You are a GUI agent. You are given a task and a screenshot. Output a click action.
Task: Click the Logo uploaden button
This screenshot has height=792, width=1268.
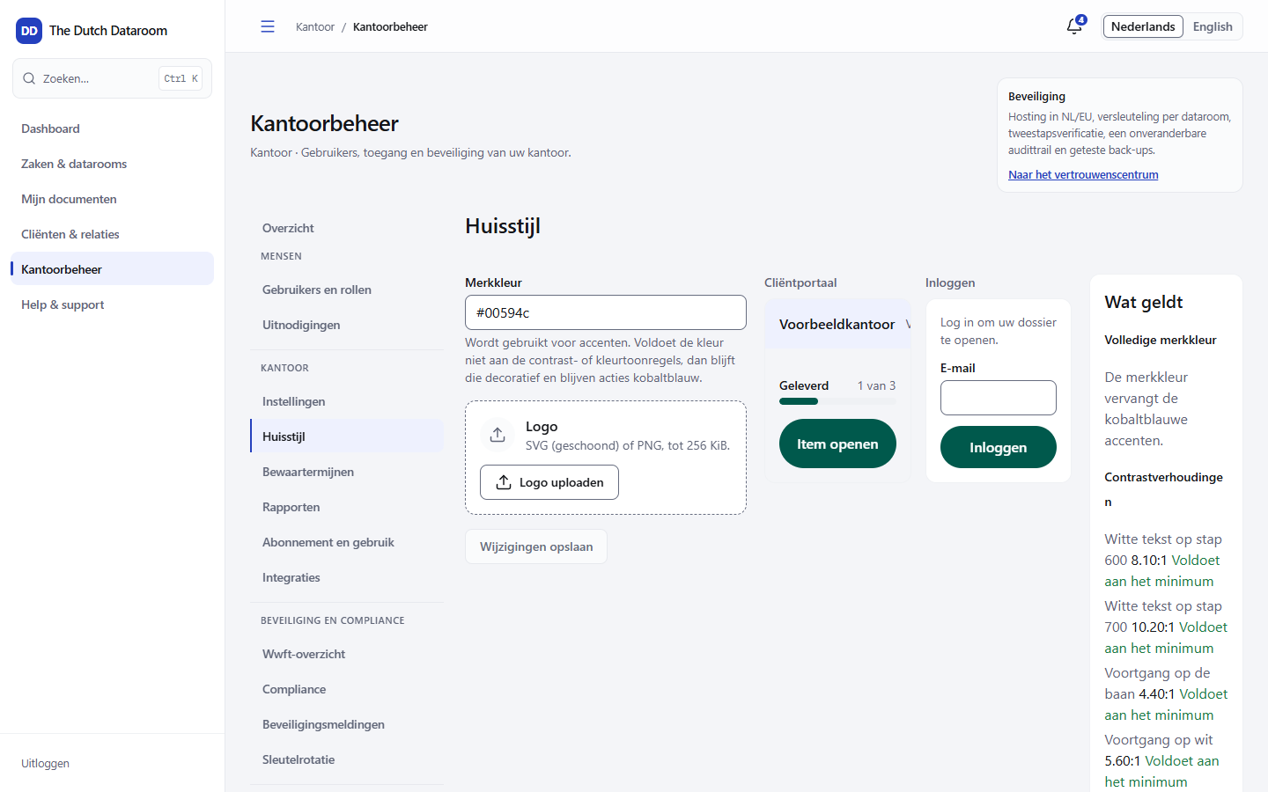(x=549, y=482)
